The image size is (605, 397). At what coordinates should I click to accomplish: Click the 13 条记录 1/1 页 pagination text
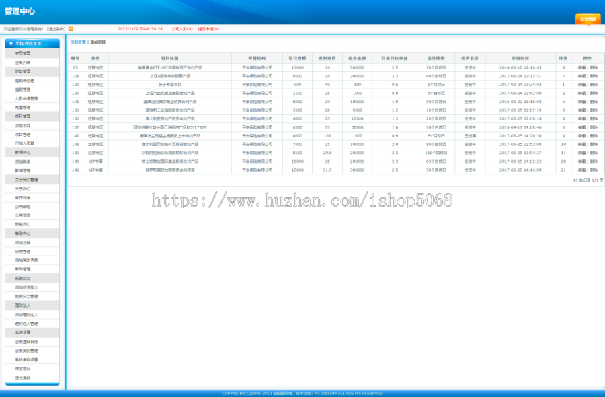pos(588,180)
